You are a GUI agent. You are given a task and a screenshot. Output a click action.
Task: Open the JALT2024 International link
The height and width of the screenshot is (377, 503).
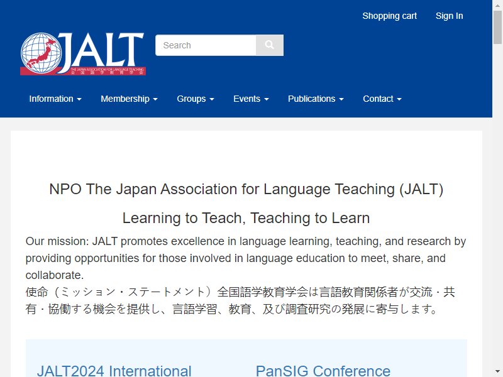tap(114, 371)
